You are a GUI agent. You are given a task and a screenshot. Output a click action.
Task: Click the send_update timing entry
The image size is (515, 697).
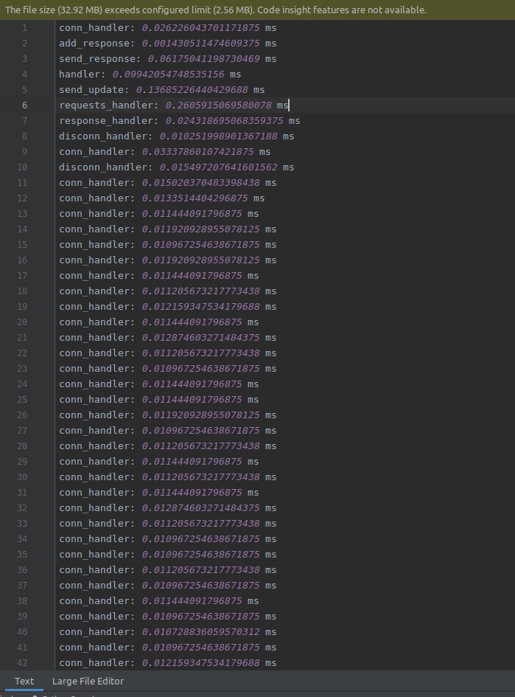coord(161,90)
